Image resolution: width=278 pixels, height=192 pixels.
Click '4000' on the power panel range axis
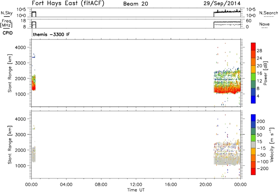click(x=20, y=47)
